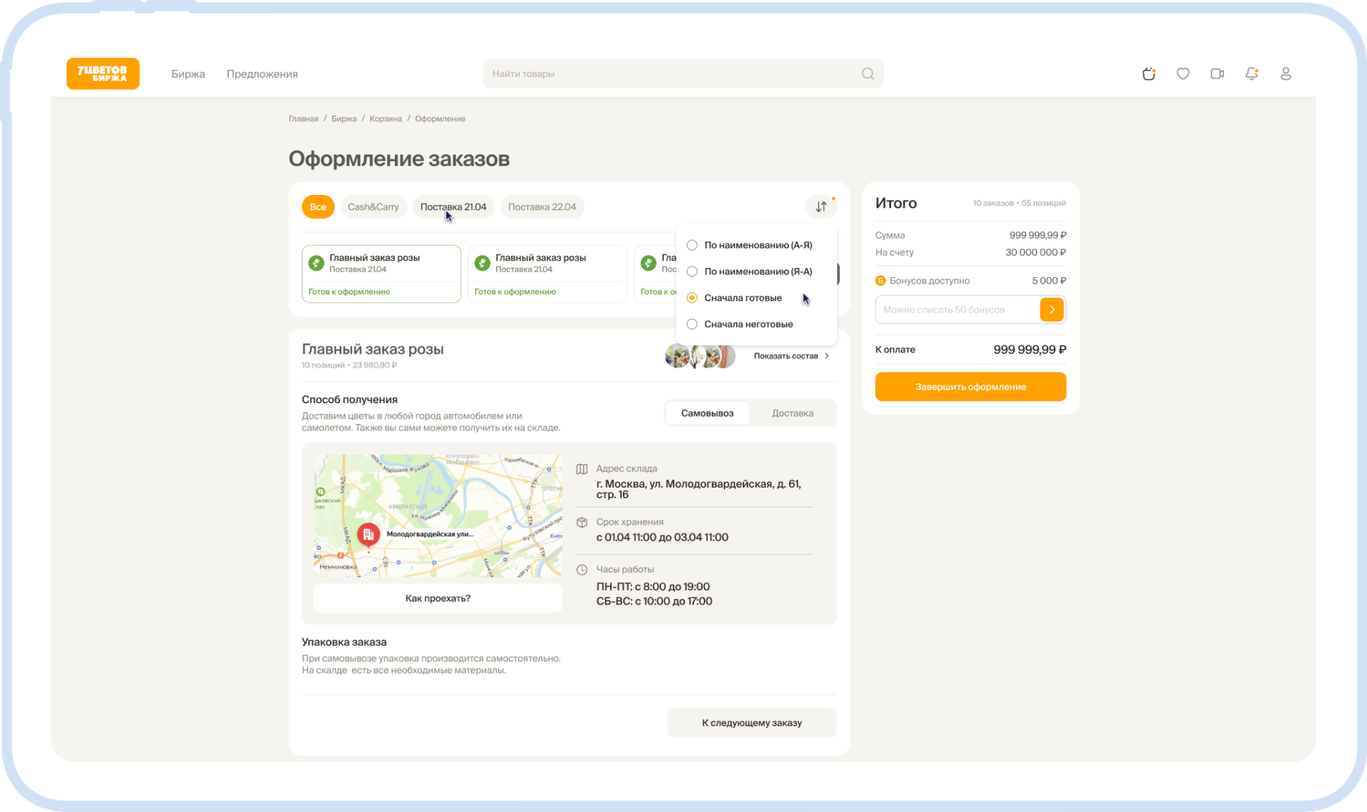Toggle the sort order dropdown button
1367x812 pixels.
(x=821, y=207)
